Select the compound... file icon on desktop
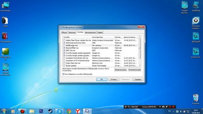 pyautogui.click(x=196, y=53)
